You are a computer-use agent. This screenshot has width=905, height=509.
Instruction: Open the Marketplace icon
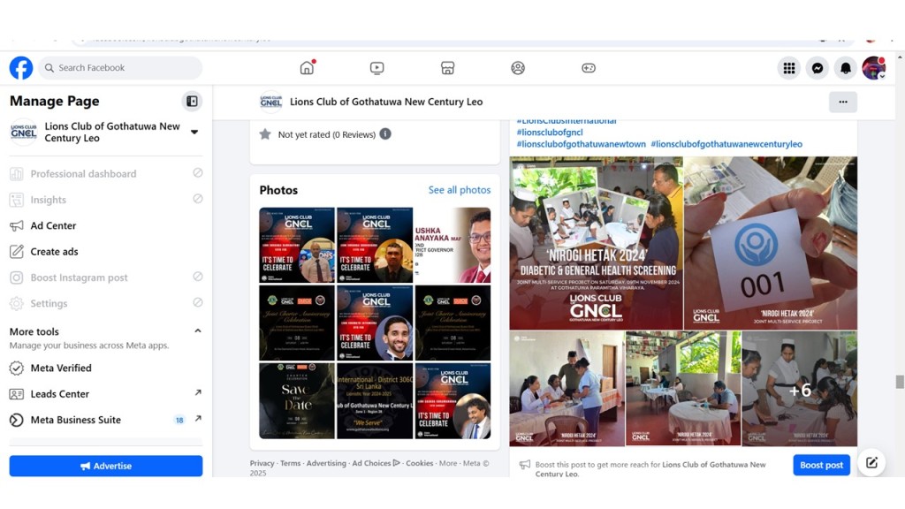click(447, 68)
